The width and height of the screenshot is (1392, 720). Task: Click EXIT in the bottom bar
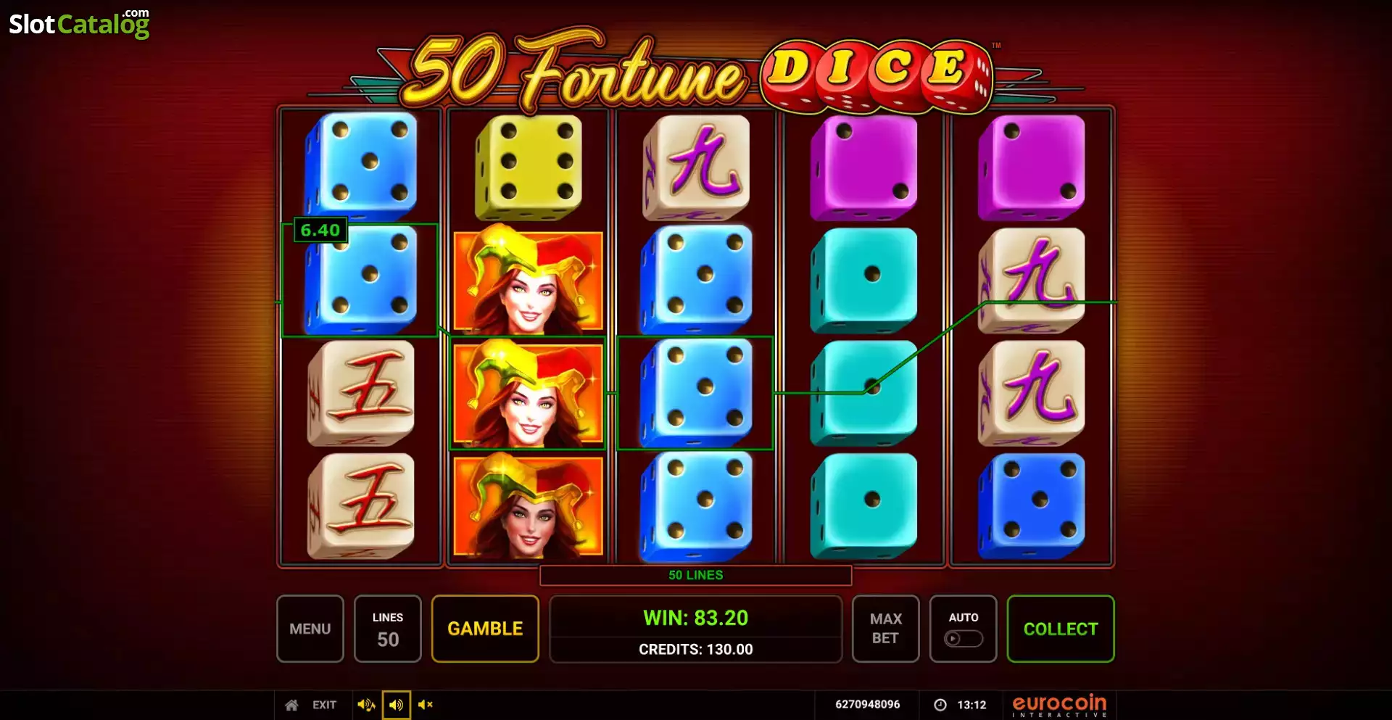(324, 705)
